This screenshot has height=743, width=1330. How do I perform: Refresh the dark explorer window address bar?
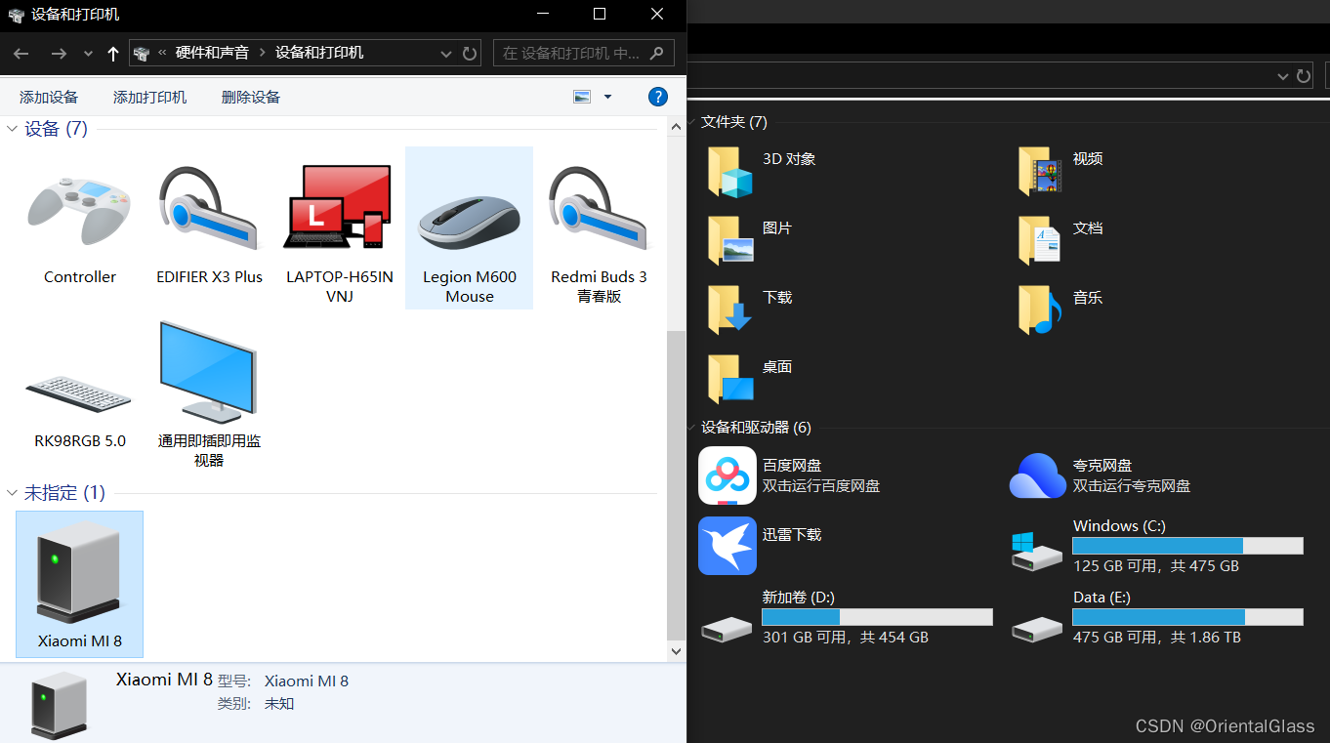tap(1305, 75)
